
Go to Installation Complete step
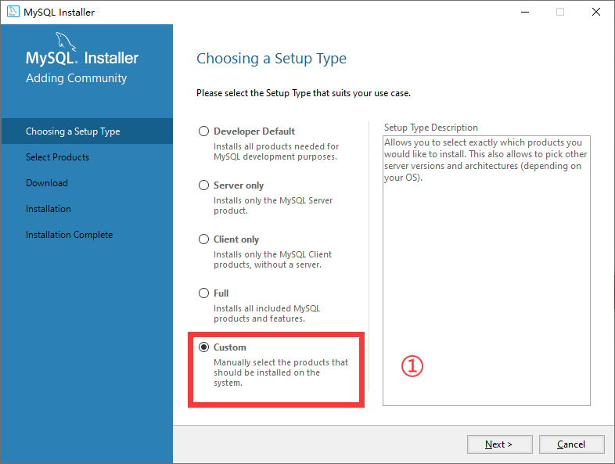tap(69, 235)
